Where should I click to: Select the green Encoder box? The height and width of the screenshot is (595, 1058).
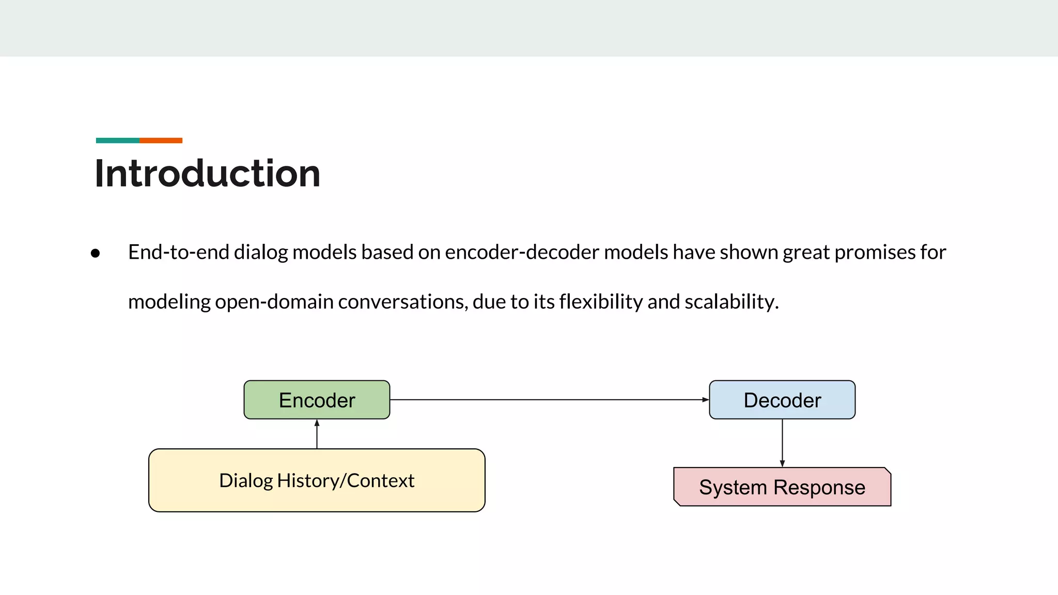(x=317, y=400)
